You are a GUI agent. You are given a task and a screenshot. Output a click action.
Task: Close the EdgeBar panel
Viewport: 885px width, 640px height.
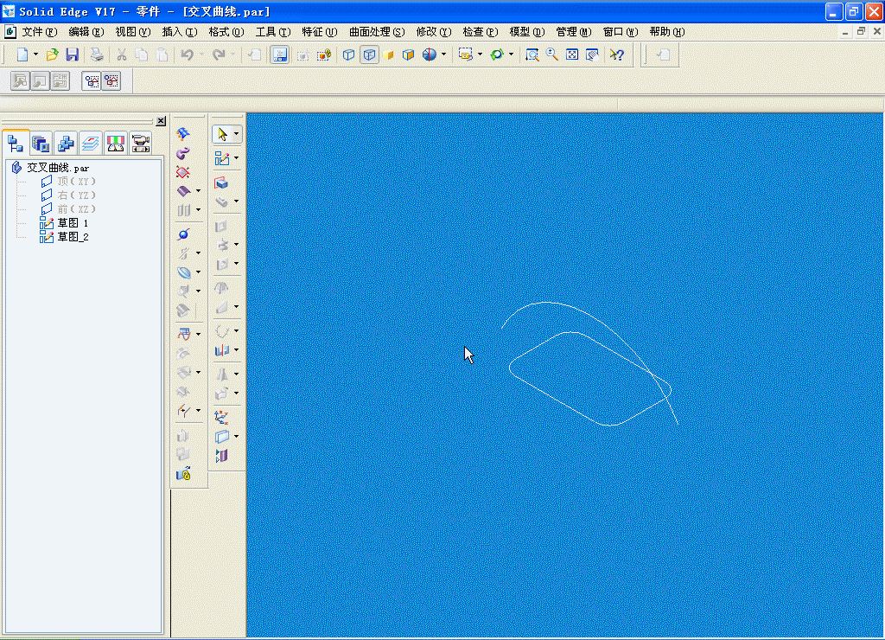161,121
